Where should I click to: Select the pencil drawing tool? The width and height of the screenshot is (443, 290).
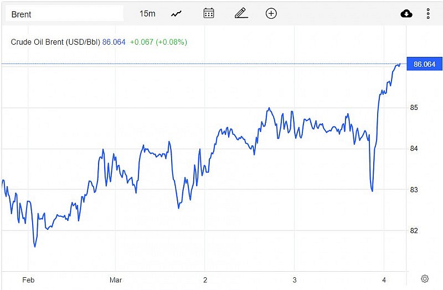point(240,13)
